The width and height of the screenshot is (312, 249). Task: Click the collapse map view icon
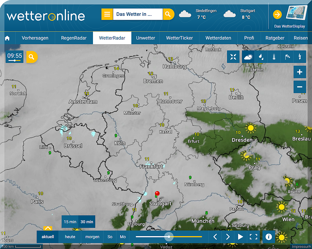pos(233,57)
